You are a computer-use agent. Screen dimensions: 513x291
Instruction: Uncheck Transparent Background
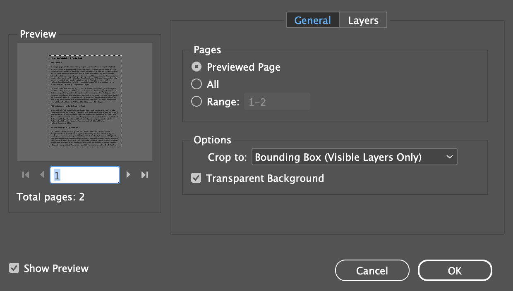tap(196, 178)
